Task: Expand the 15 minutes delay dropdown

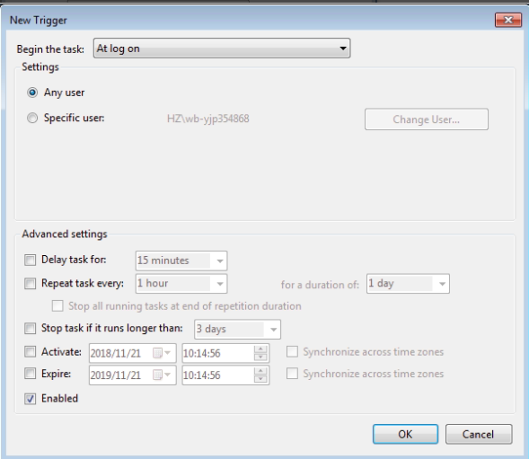Action: click(181, 260)
